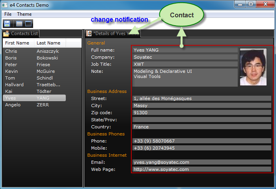Click the Email input field
Screen dimensions: 276x189
(201, 162)
